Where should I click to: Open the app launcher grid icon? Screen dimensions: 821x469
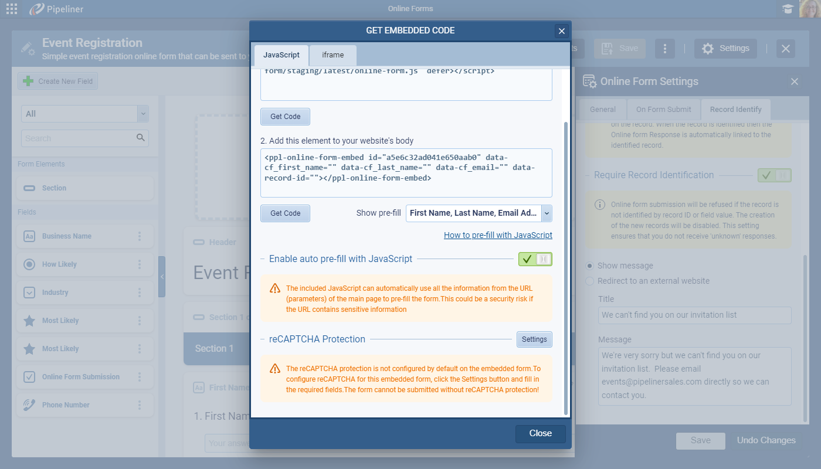tap(12, 9)
